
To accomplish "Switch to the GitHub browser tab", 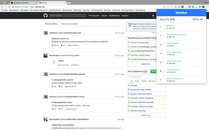I will coord(52,3).
